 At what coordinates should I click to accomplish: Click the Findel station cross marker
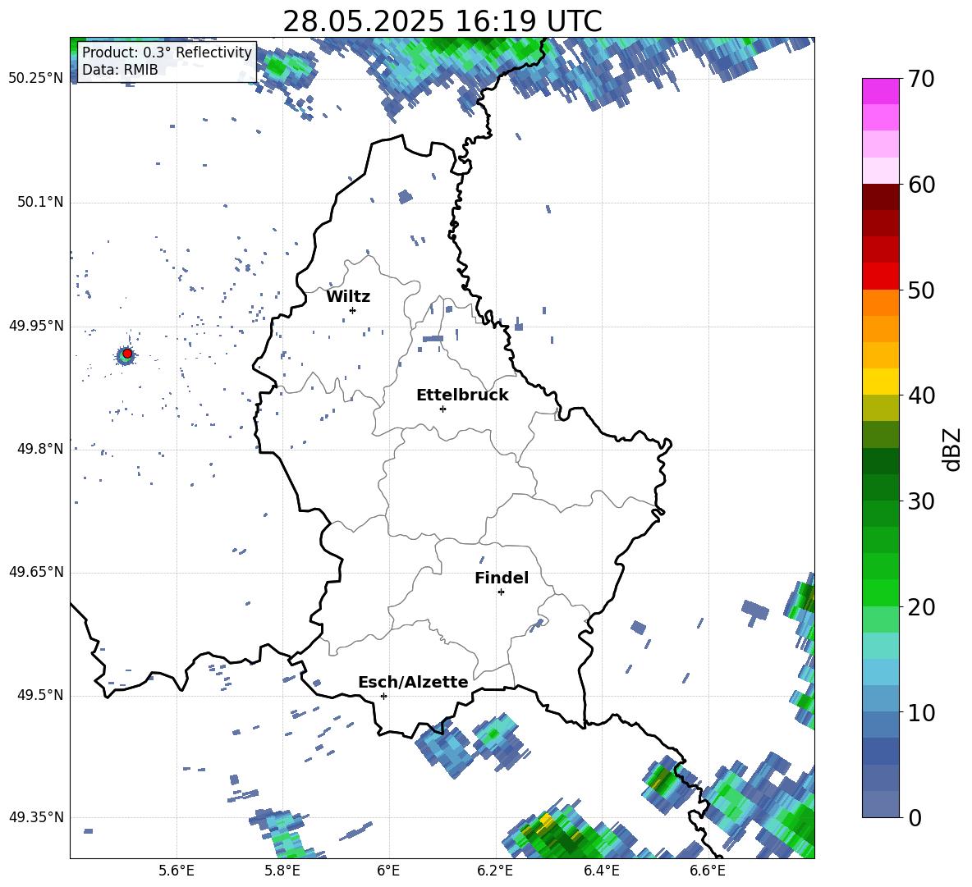(501, 592)
